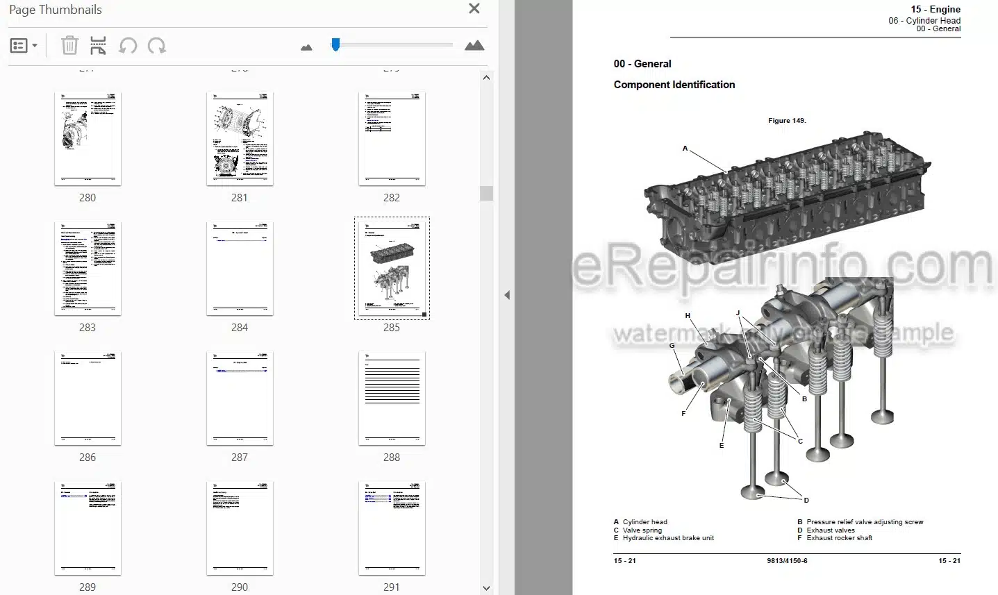Select page 291 thumbnail

392,528
